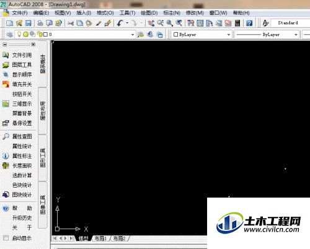This screenshot has width=310, height=249.
Task: Expand the ByLayer linetype dropdown
Action: (296, 35)
